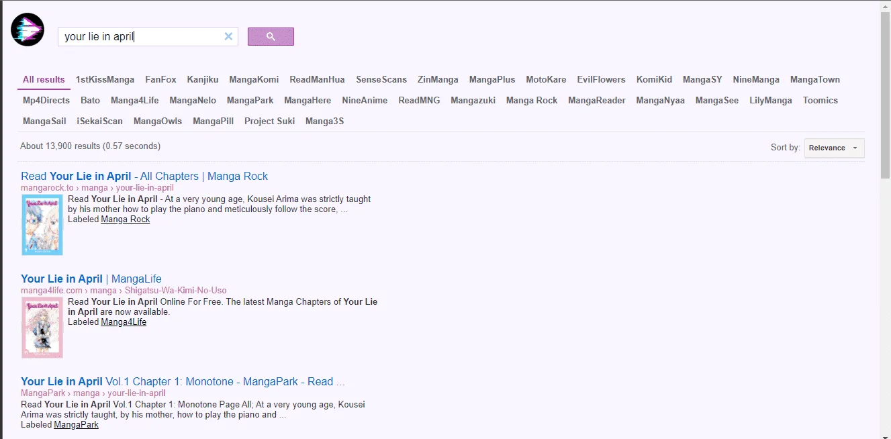Click the 'Manga4Life' label link under second result
Image resolution: width=891 pixels, height=439 pixels.
pyautogui.click(x=124, y=322)
